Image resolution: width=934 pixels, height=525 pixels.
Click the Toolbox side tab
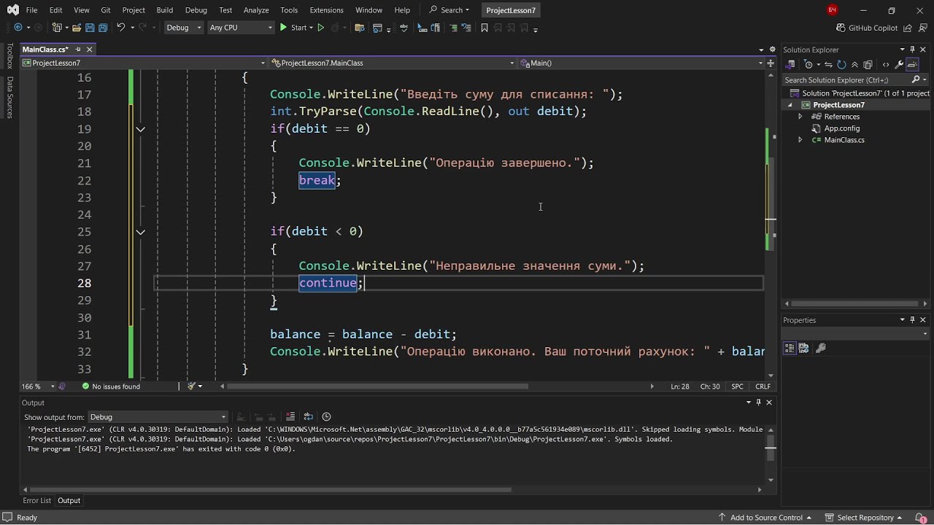[x=9, y=56]
